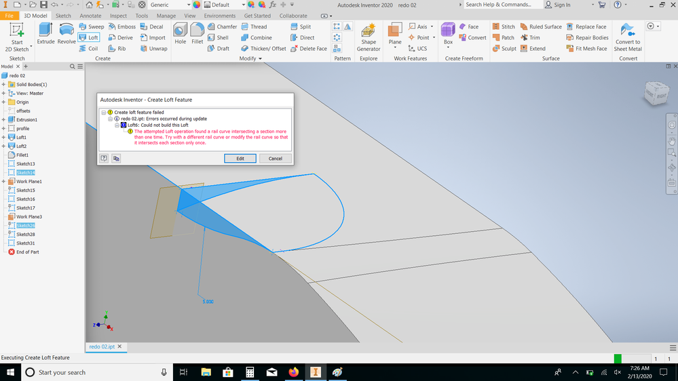The width and height of the screenshot is (678, 381).
Task: Click the Save icon in quick access toolbar
Action: [x=43, y=5]
